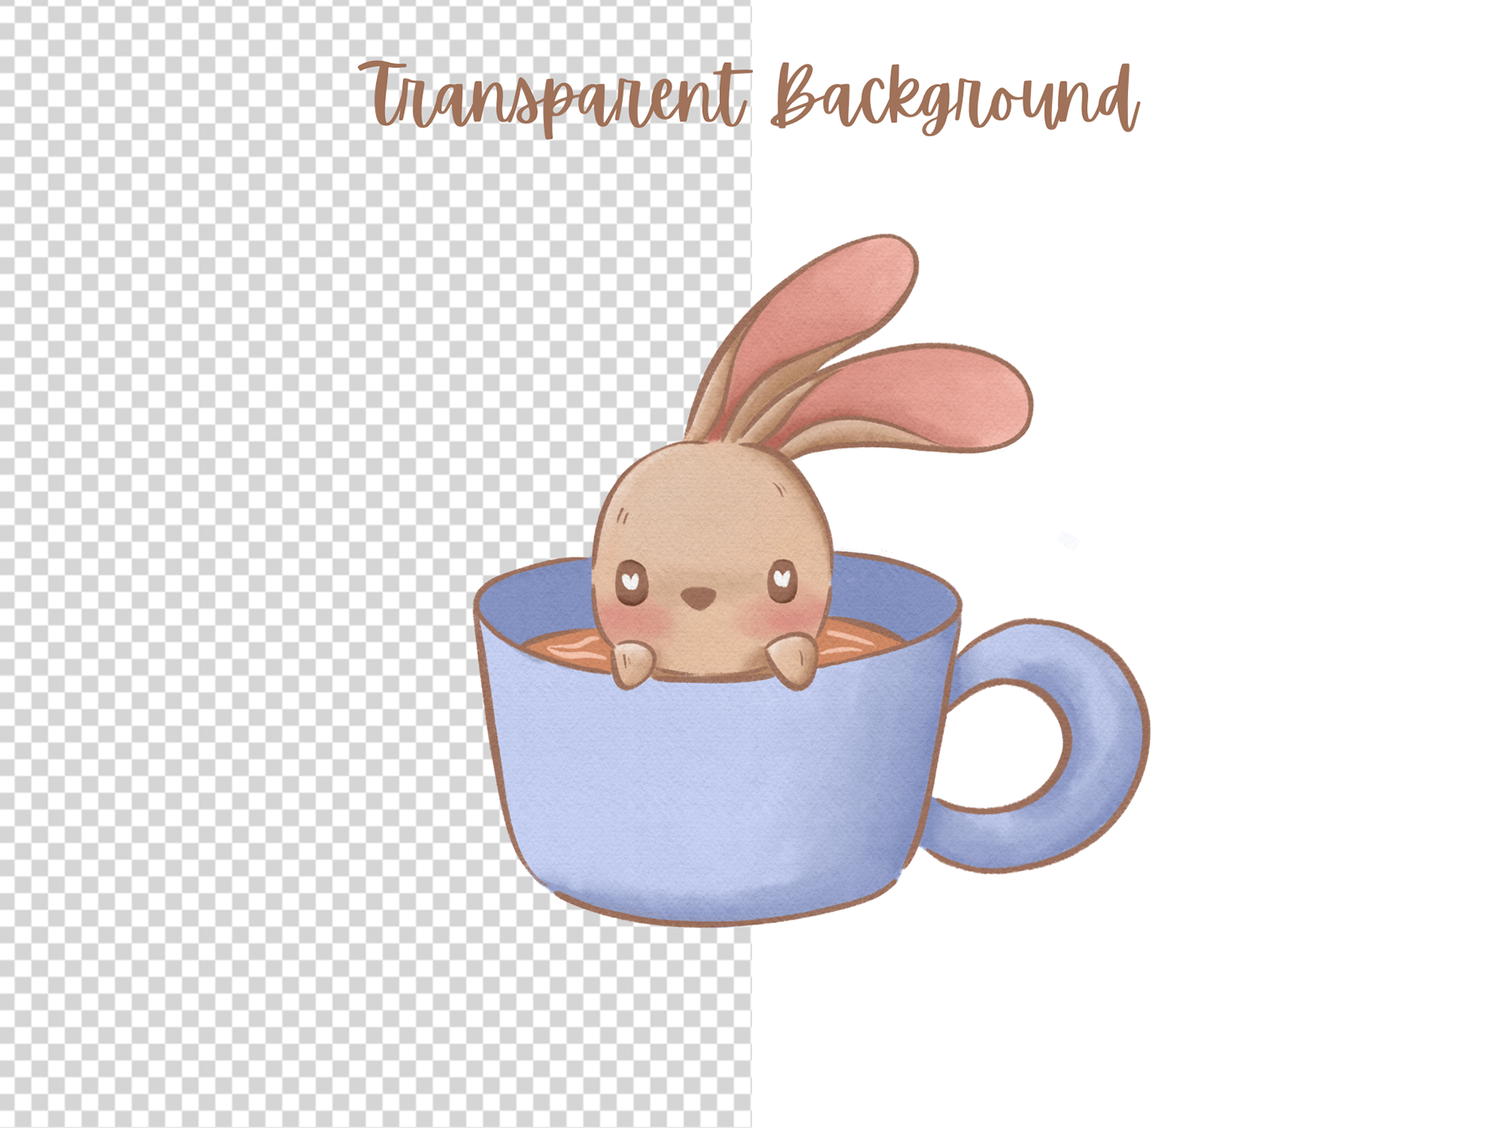Screen dimensions: 1504x1128
Task: Click the word Background in the title
Action: coord(954,102)
